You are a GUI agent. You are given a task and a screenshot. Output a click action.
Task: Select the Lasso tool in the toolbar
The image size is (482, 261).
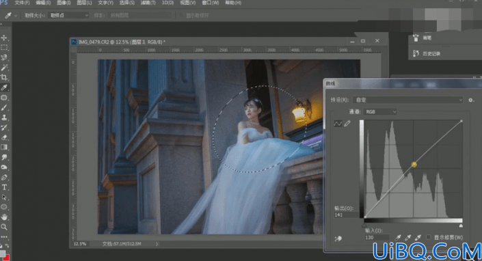[x=4, y=57]
